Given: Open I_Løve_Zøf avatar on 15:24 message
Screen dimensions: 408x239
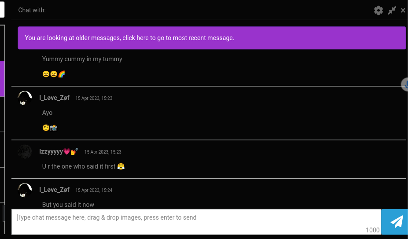Looking at the screenshot, I should [25, 190].
